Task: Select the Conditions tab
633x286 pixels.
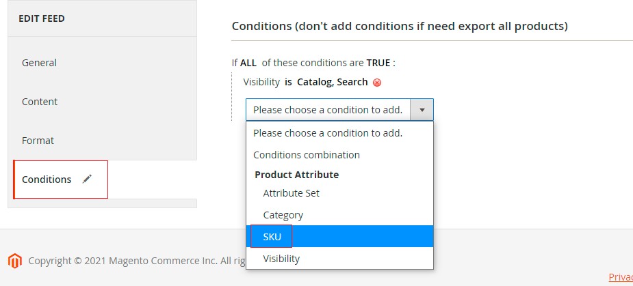Action: pos(47,180)
